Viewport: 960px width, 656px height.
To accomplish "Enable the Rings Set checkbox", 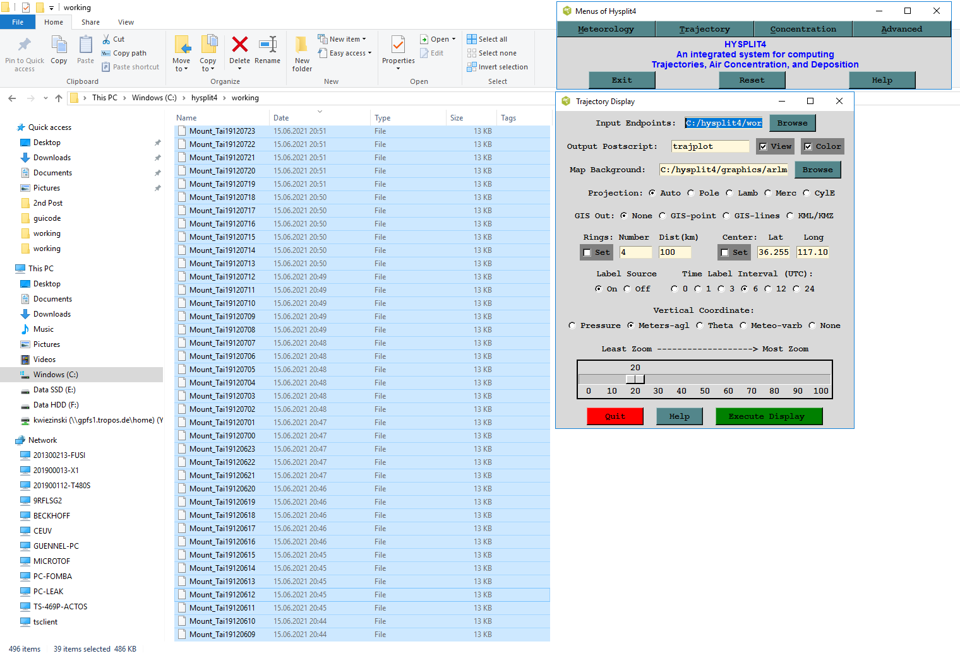I will click(587, 252).
